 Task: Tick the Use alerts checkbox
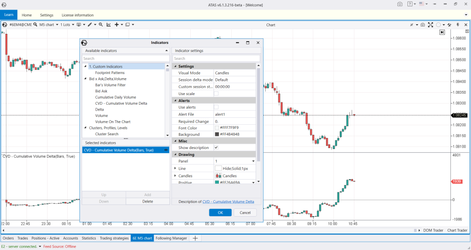[216, 107]
